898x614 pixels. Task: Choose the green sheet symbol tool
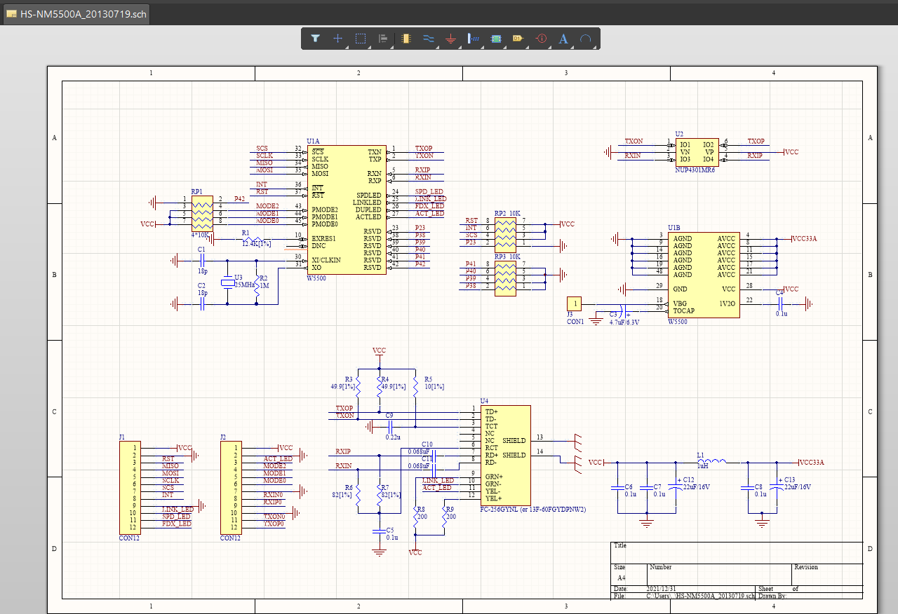tap(496, 39)
